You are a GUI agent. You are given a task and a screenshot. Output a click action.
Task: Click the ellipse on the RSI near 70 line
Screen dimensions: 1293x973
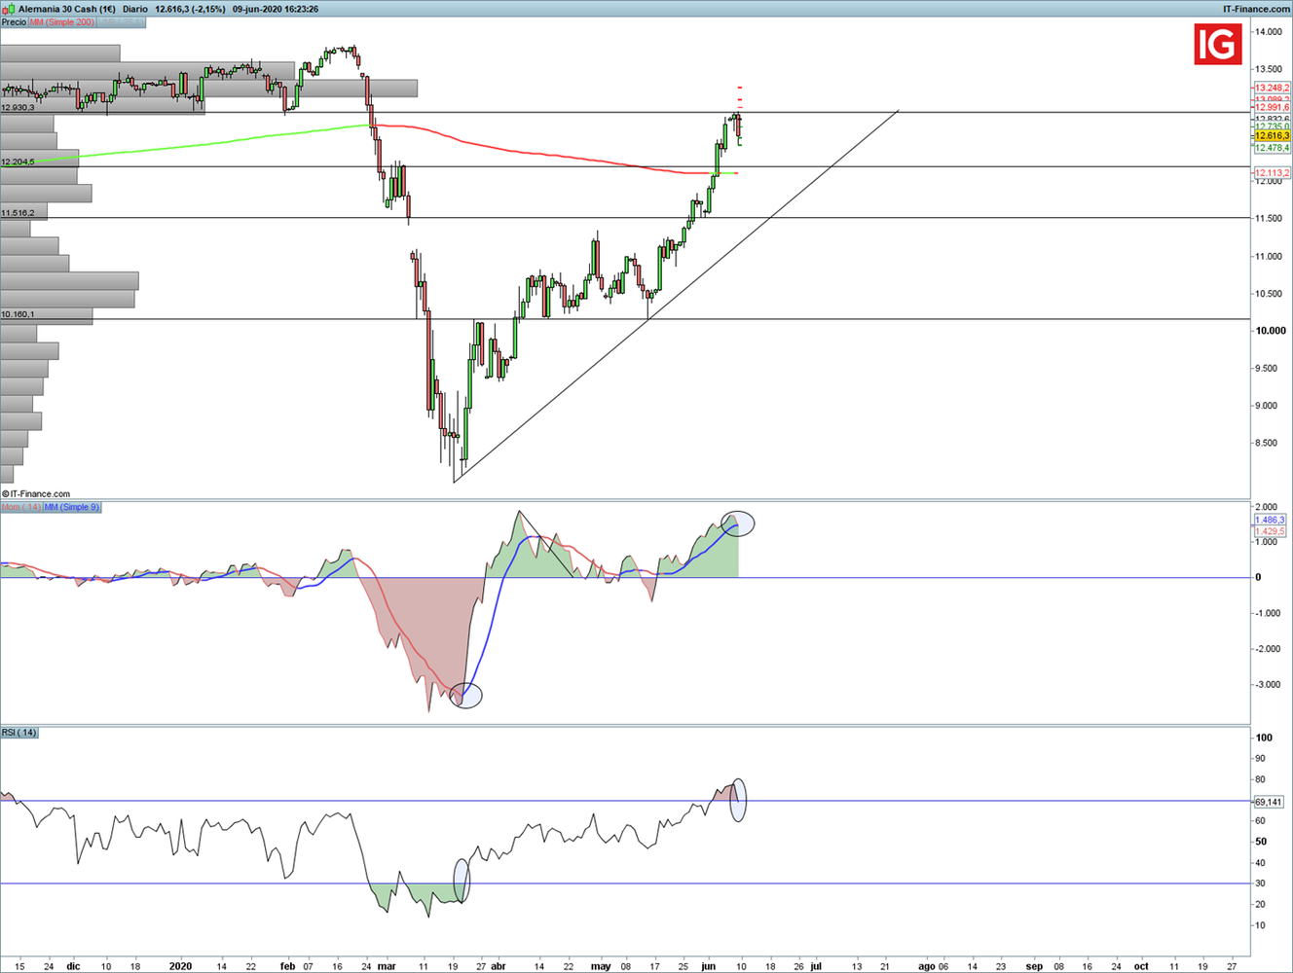tap(738, 800)
